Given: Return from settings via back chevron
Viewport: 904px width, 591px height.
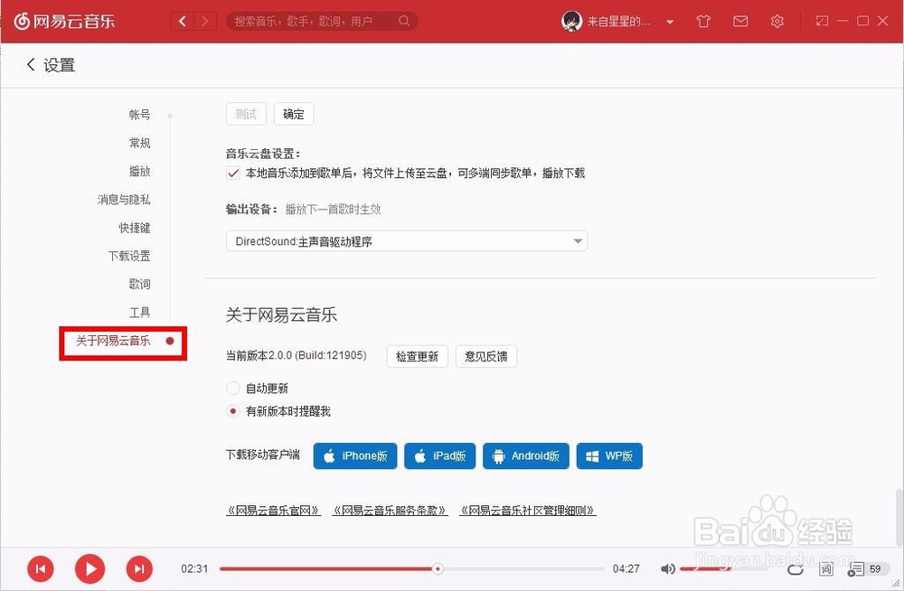Looking at the screenshot, I should pyautogui.click(x=31, y=64).
